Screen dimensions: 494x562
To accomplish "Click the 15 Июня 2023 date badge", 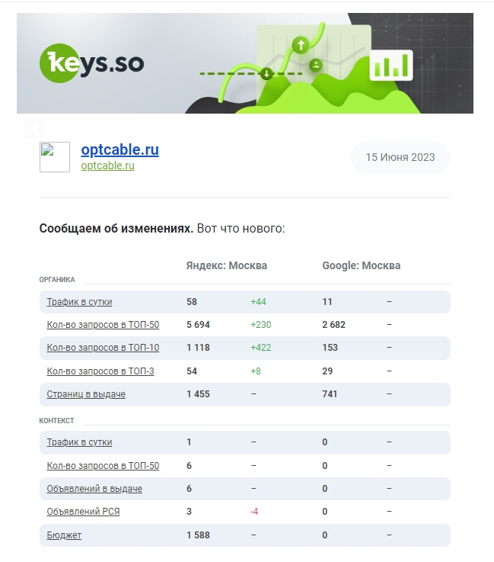I will (400, 157).
